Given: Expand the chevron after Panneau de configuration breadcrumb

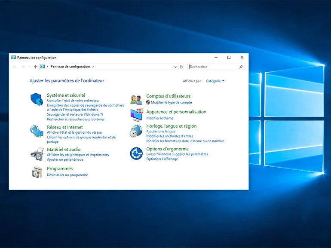Looking at the screenshot, I should pyautogui.click(x=93, y=67).
